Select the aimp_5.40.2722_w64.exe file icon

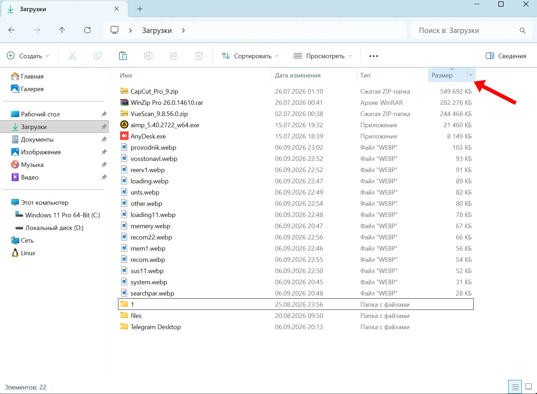coord(124,125)
